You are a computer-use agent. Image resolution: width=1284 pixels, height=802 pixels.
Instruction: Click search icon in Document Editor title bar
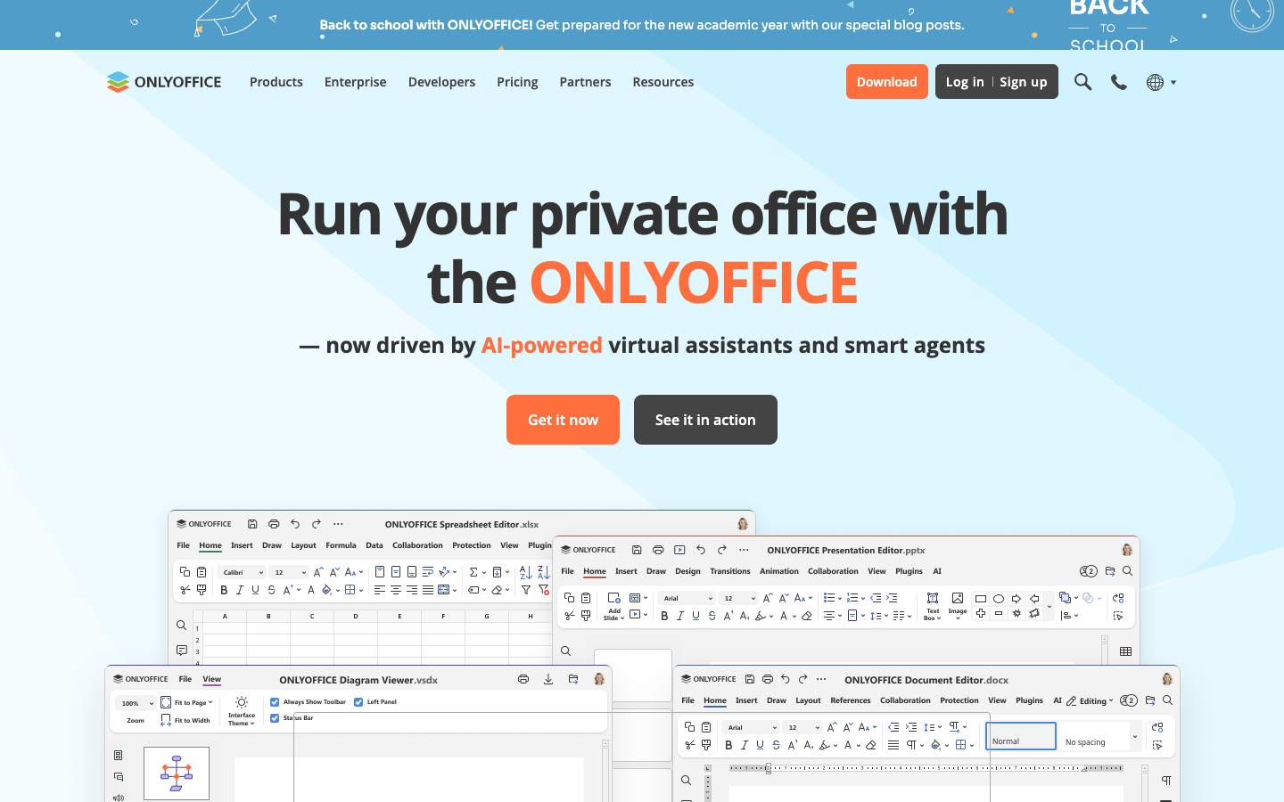(x=1167, y=700)
